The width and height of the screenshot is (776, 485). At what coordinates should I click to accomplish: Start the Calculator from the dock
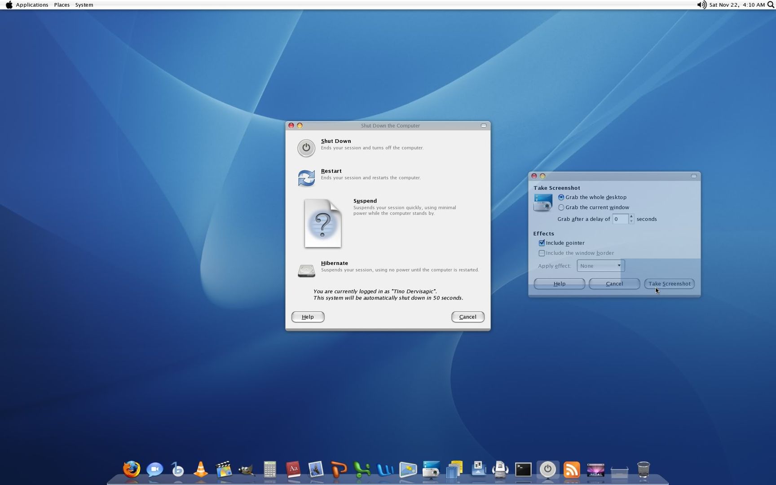(269, 470)
